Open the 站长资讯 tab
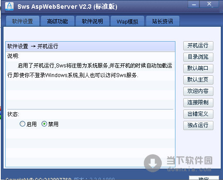Image resolution: width=223 pixels, height=180 pixels. coord(163,21)
